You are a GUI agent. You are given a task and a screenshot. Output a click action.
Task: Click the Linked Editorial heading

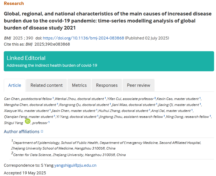(x=26, y=58)
